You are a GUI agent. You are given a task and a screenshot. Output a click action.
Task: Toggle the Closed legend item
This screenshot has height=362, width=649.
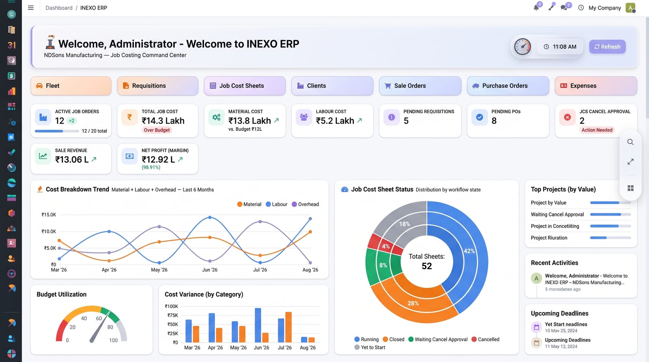[x=393, y=339]
